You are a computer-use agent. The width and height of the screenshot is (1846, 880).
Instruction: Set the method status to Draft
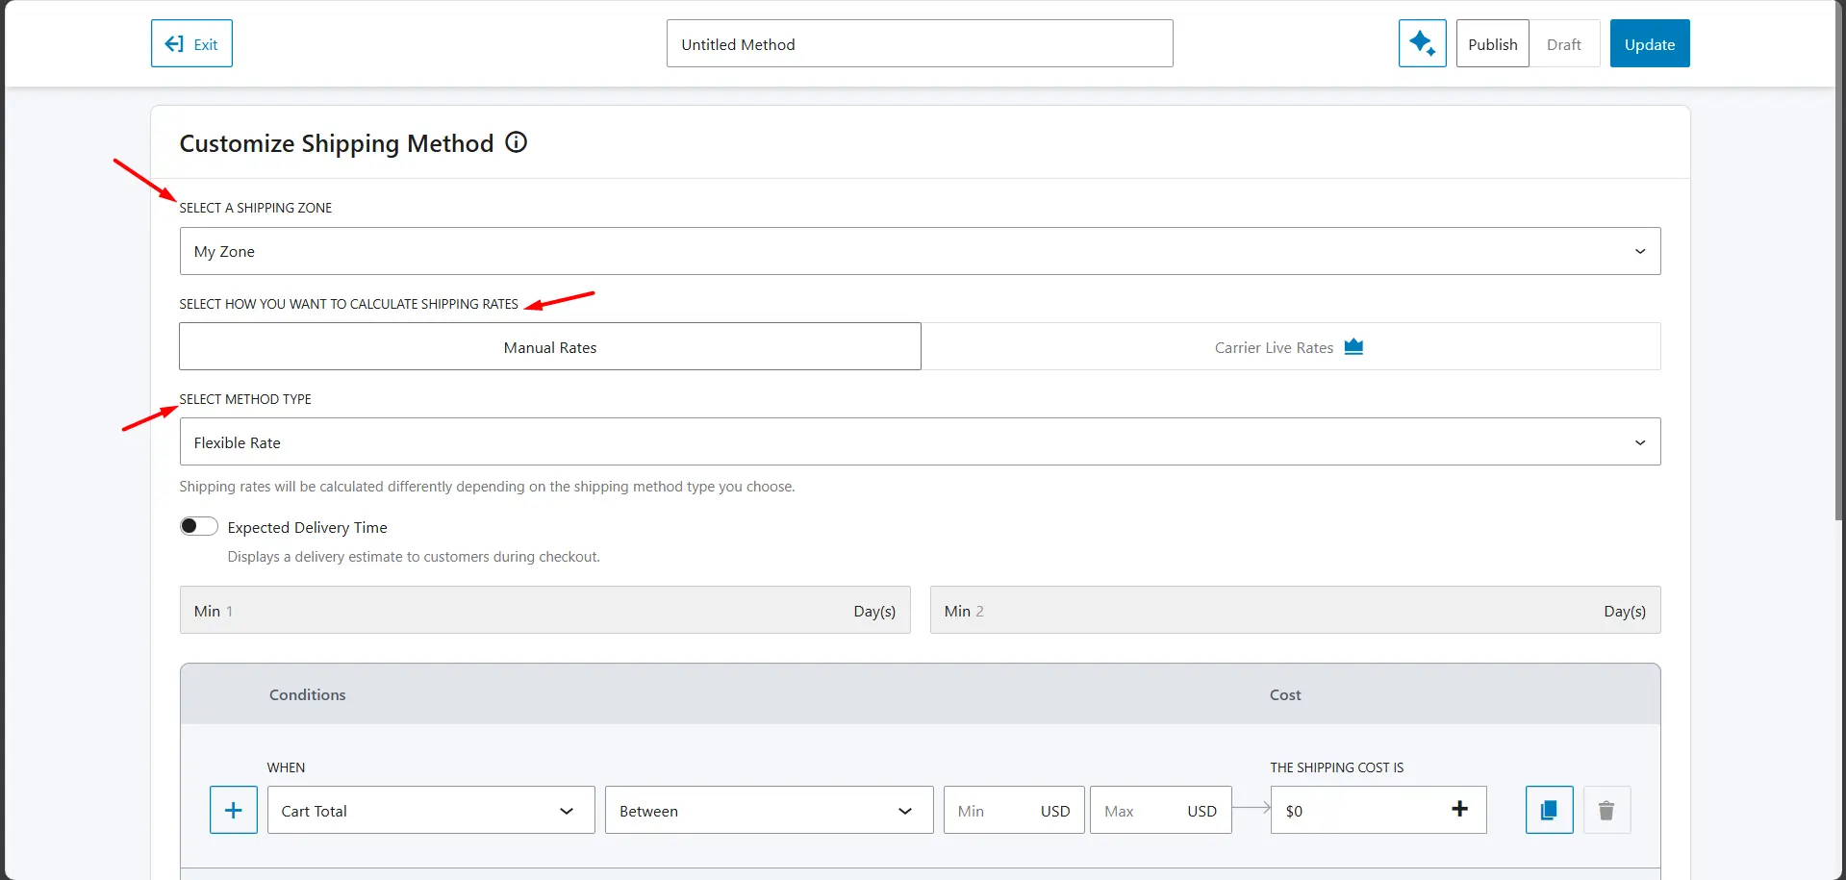click(x=1563, y=43)
